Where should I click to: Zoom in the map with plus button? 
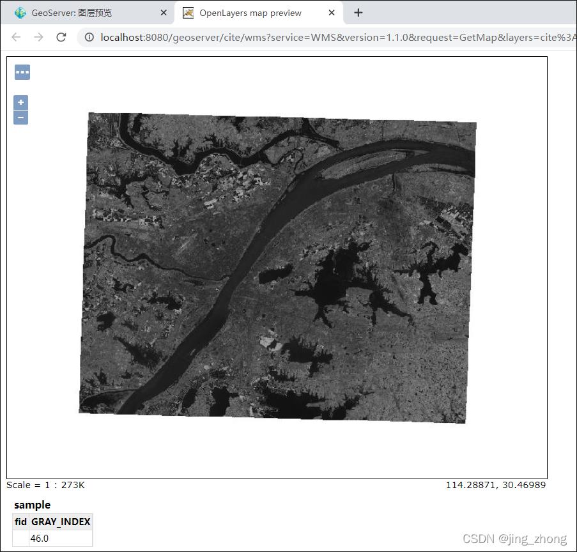[x=21, y=102]
